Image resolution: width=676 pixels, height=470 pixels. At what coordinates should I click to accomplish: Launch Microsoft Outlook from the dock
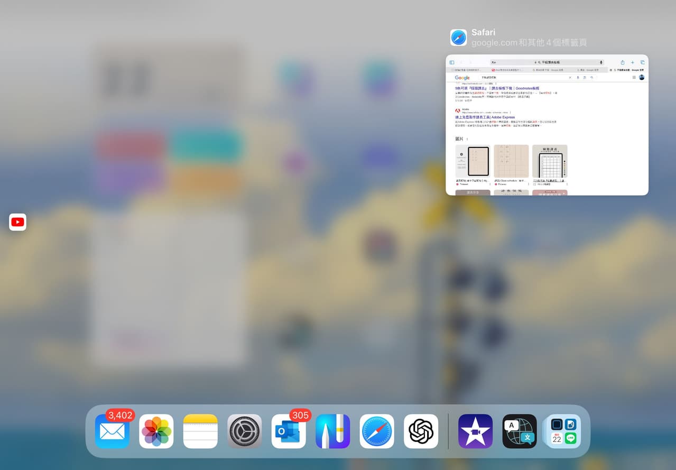(289, 431)
